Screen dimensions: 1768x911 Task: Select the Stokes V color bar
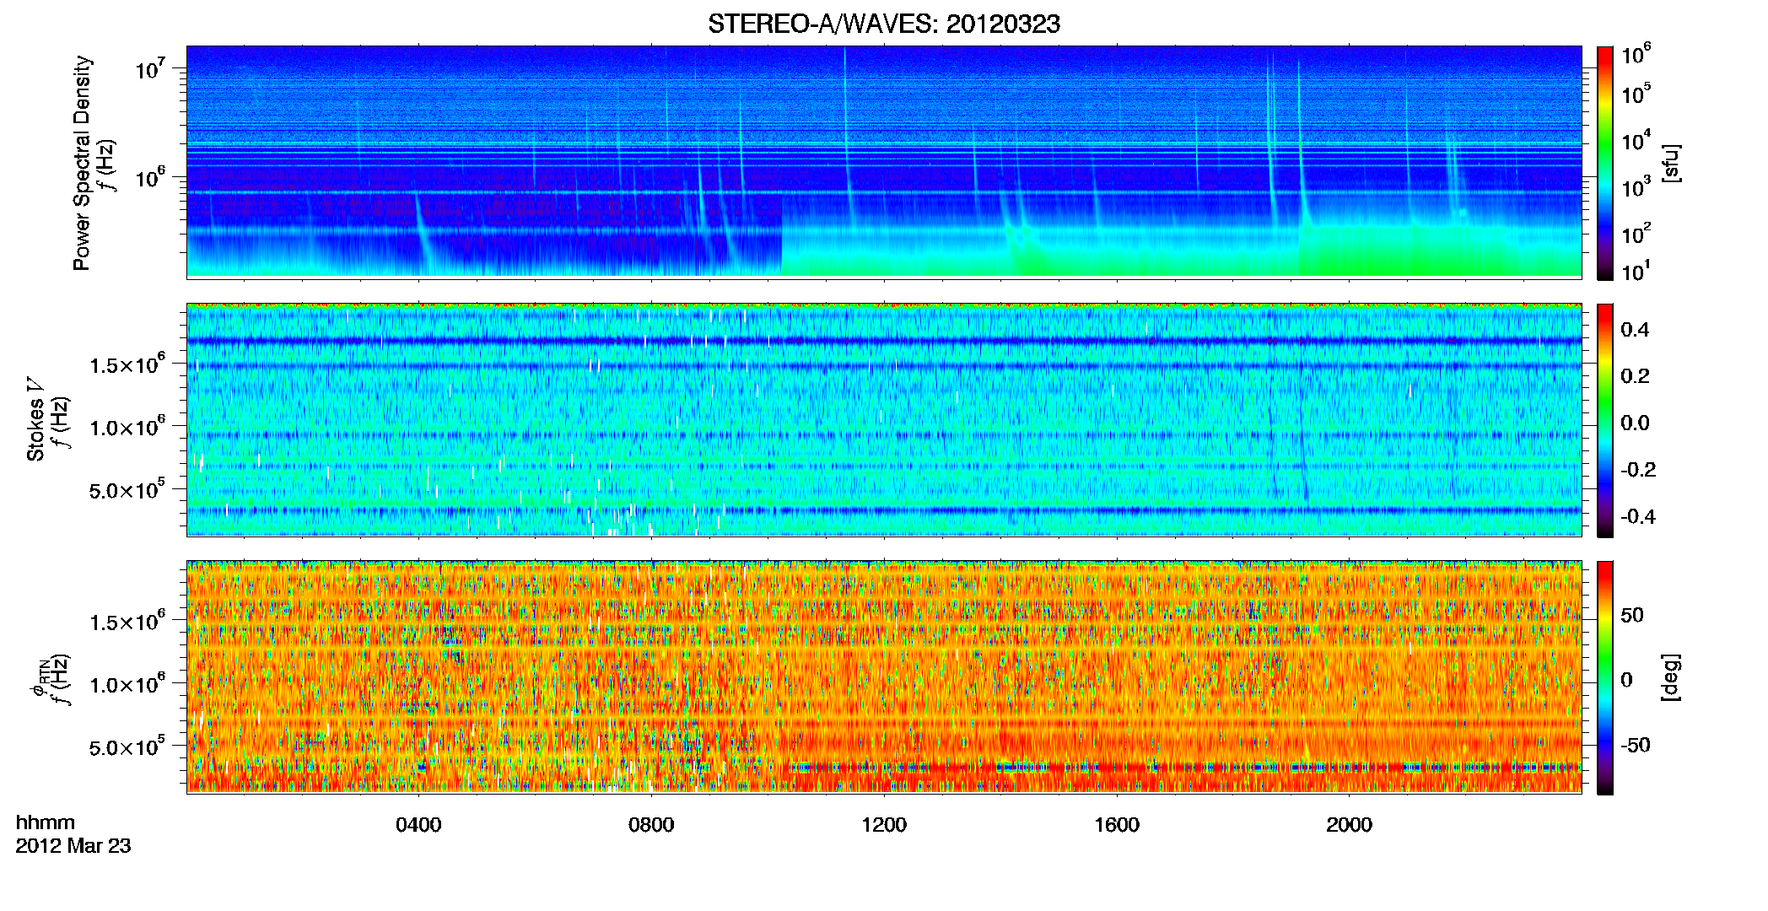pos(1605,420)
